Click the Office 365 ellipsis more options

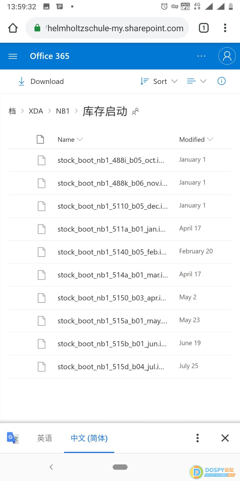(201, 56)
